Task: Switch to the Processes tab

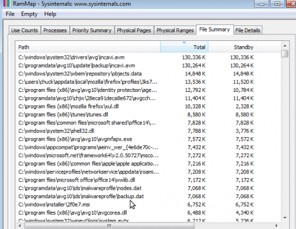Action: pos(55,30)
